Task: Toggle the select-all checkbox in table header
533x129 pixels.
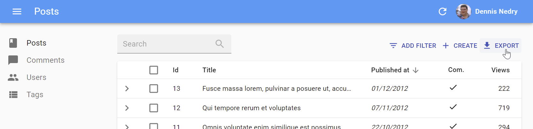Action: (154, 70)
